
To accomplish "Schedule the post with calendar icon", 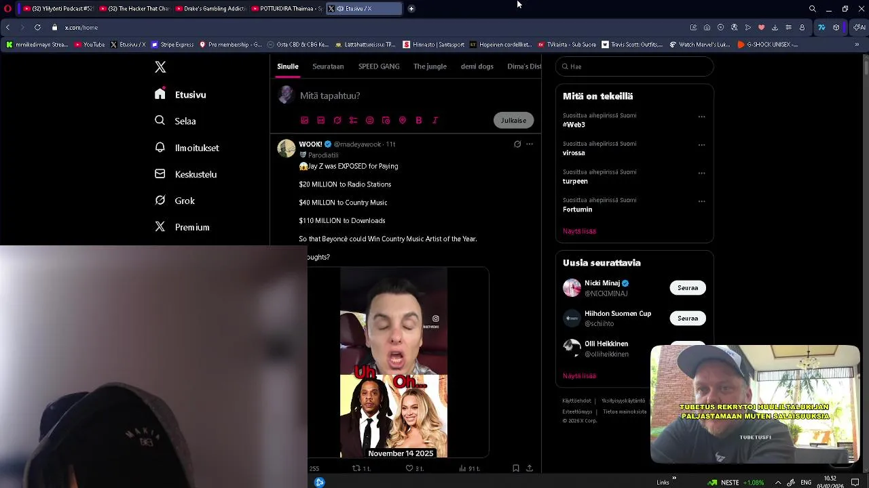I will pyautogui.click(x=386, y=120).
